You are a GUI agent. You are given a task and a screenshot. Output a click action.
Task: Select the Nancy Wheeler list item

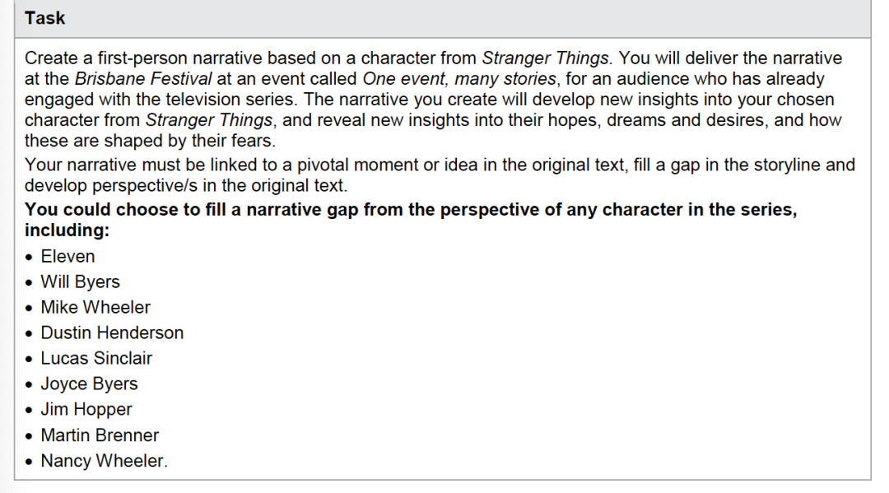(105, 461)
